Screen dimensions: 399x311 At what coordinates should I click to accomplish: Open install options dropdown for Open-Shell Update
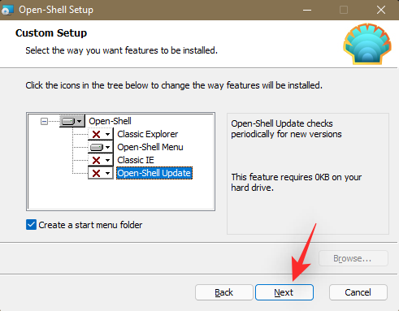click(x=107, y=173)
